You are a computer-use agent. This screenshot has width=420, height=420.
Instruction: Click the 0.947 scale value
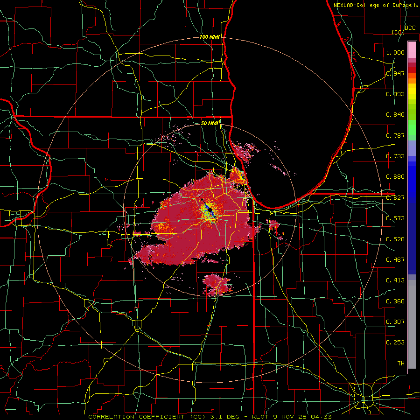(x=395, y=73)
